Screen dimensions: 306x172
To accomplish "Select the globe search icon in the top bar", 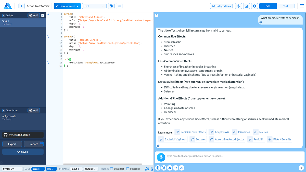I will click(x=238, y=6).
